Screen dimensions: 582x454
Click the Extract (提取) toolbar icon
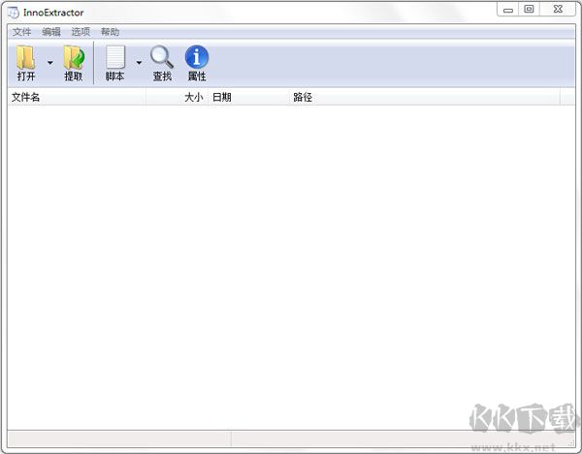pos(74,58)
